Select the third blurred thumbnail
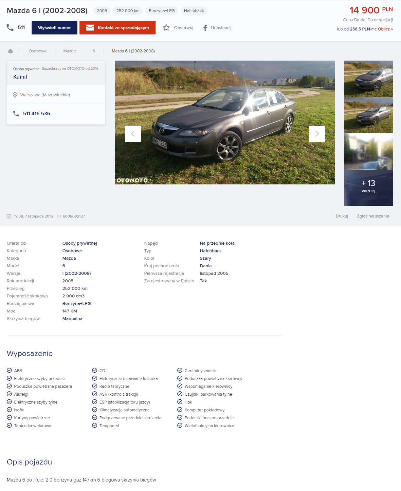This screenshot has width=401, height=491. pyautogui.click(x=368, y=151)
